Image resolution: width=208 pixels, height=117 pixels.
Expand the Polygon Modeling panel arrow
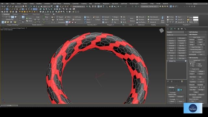pos(19,25)
